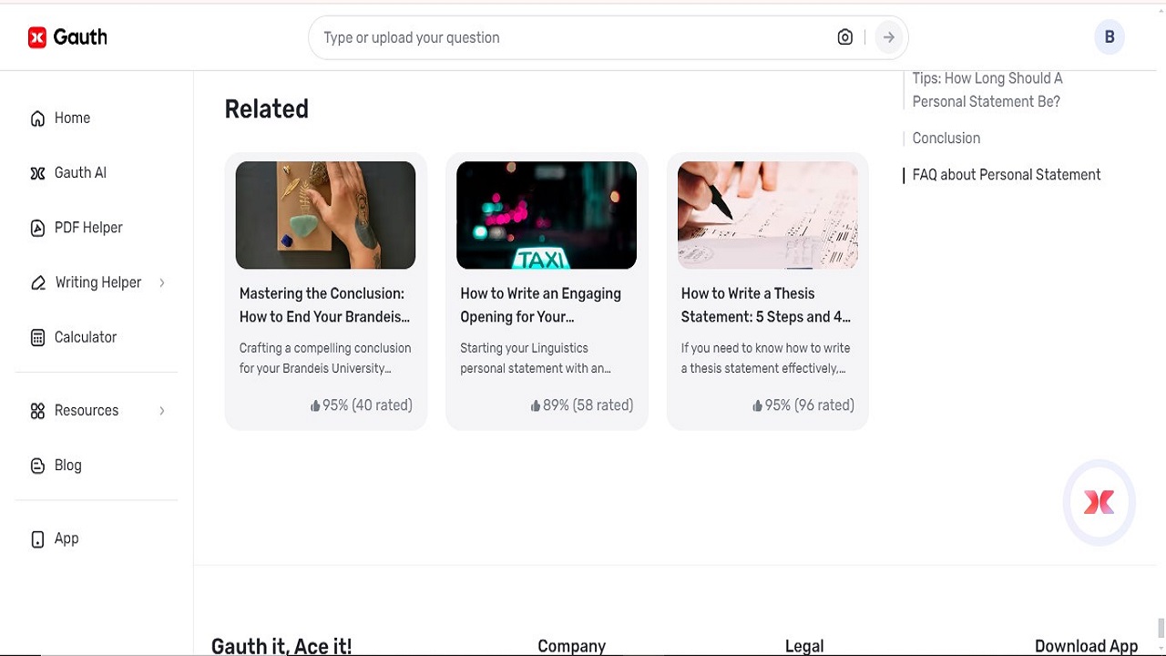Screen dimensions: 1166x656
Task: Click the taxi sign article thumbnail
Action: (546, 215)
